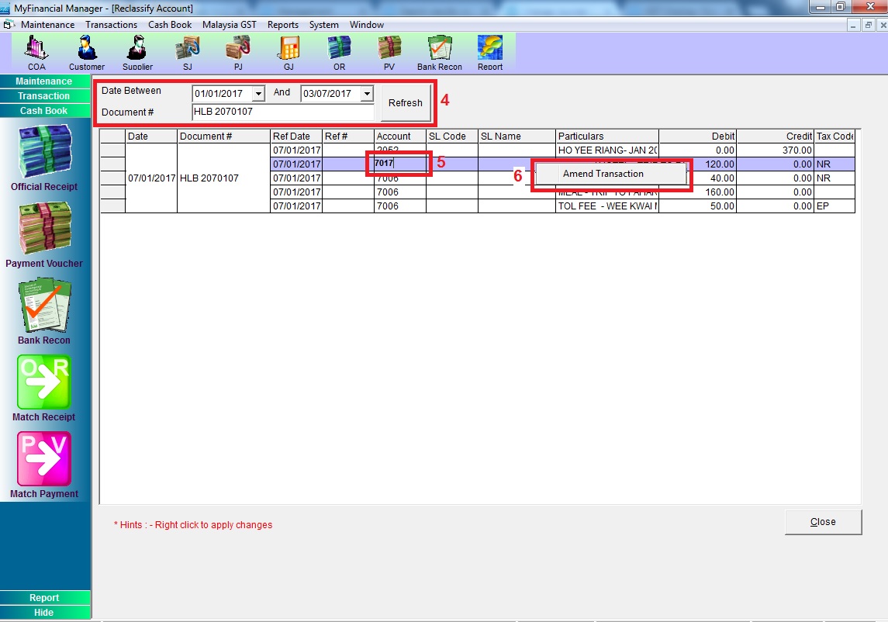The width and height of the screenshot is (888, 622).
Task: Expand the start date dropdown
Action: [258, 94]
